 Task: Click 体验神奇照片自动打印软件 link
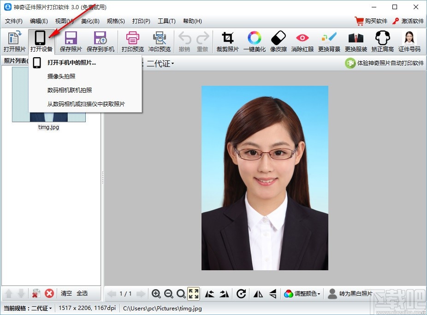click(384, 63)
